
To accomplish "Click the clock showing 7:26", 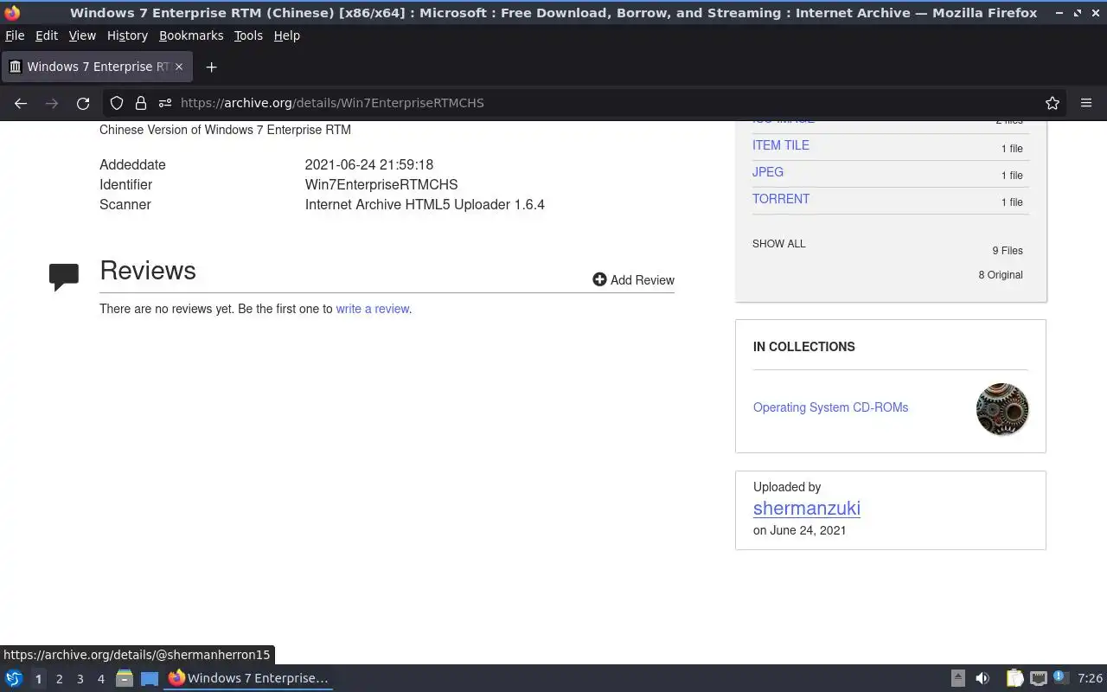I will click(x=1090, y=678).
